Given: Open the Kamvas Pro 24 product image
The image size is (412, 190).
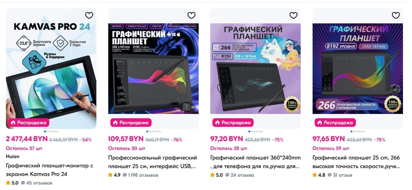Looking at the screenshot, I should (51, 69).
